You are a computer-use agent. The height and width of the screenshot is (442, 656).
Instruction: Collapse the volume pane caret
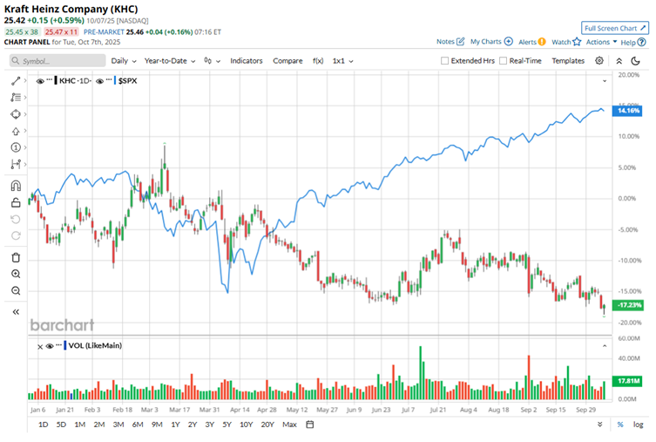[x=605, y=346]
